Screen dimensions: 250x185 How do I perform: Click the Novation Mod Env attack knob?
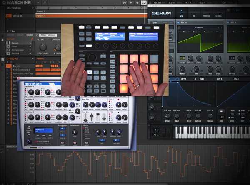click(x=85, y=105)
